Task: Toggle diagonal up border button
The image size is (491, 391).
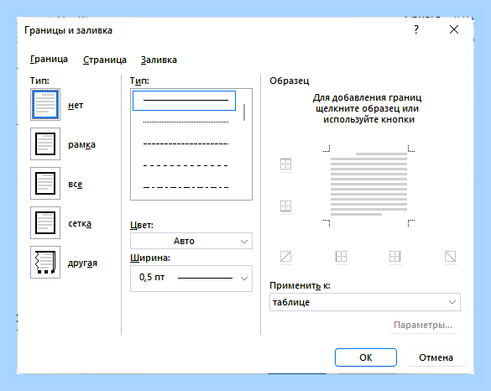Action: [x=286, y=257]
